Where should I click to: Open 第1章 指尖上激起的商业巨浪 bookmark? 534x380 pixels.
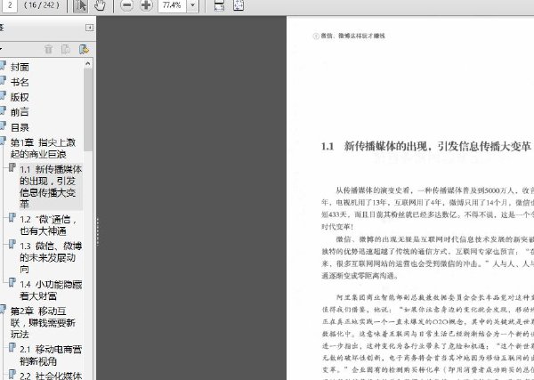(x=43, y=148)
